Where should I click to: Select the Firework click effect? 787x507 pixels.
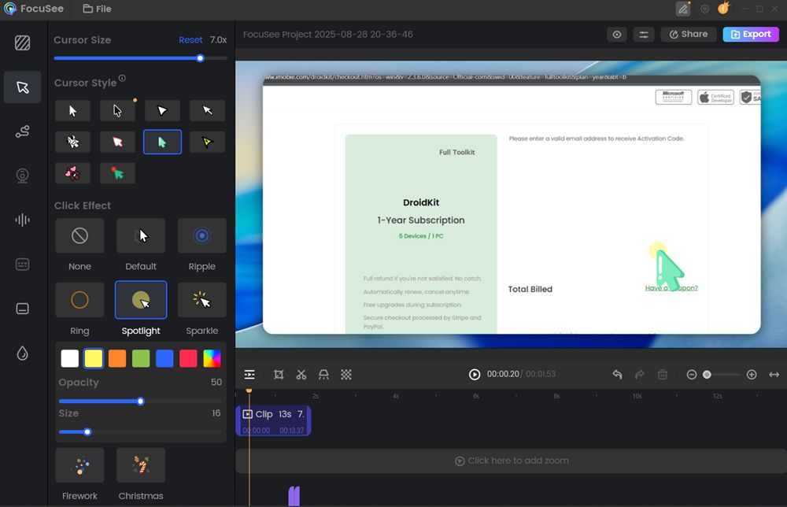point(79,465)
